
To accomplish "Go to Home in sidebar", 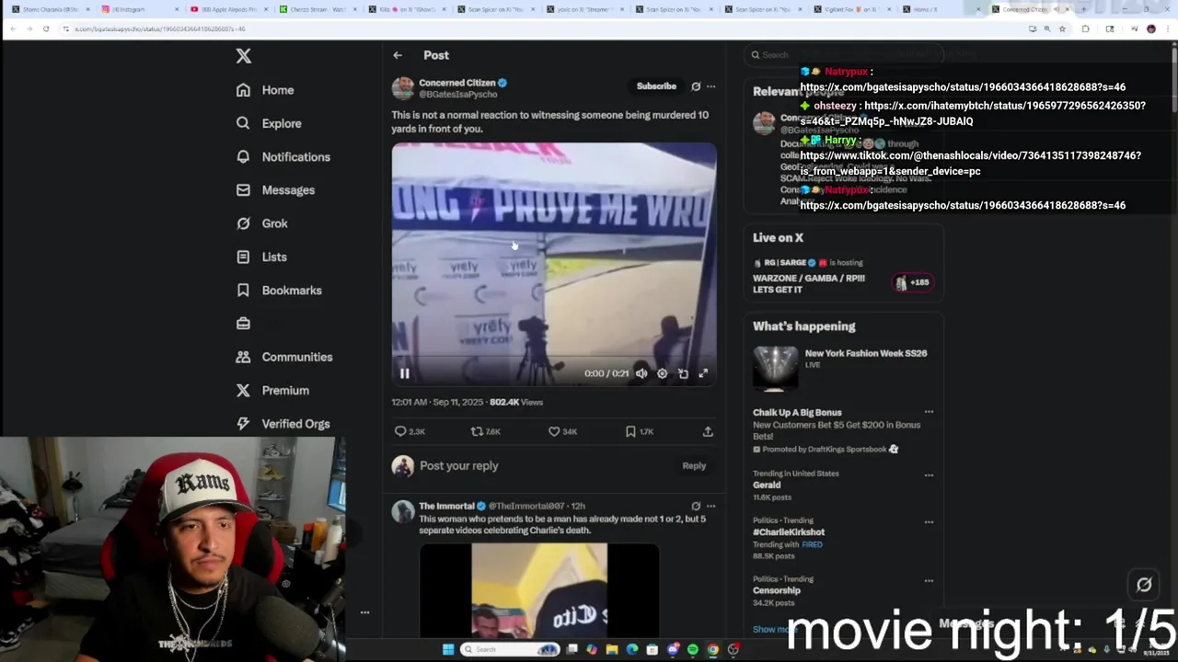I will (265, 90).
